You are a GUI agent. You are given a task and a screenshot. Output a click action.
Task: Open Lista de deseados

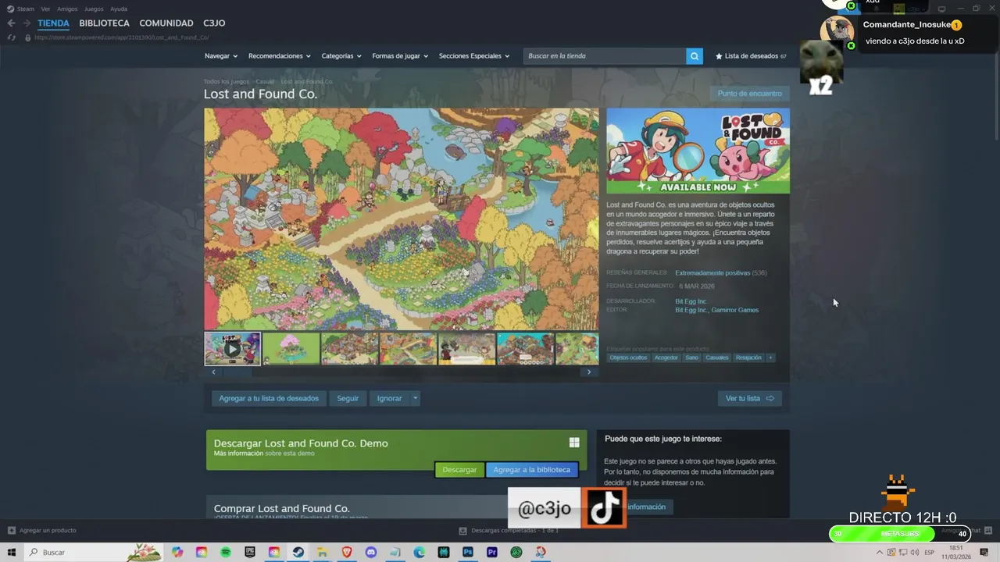point(751,56)
